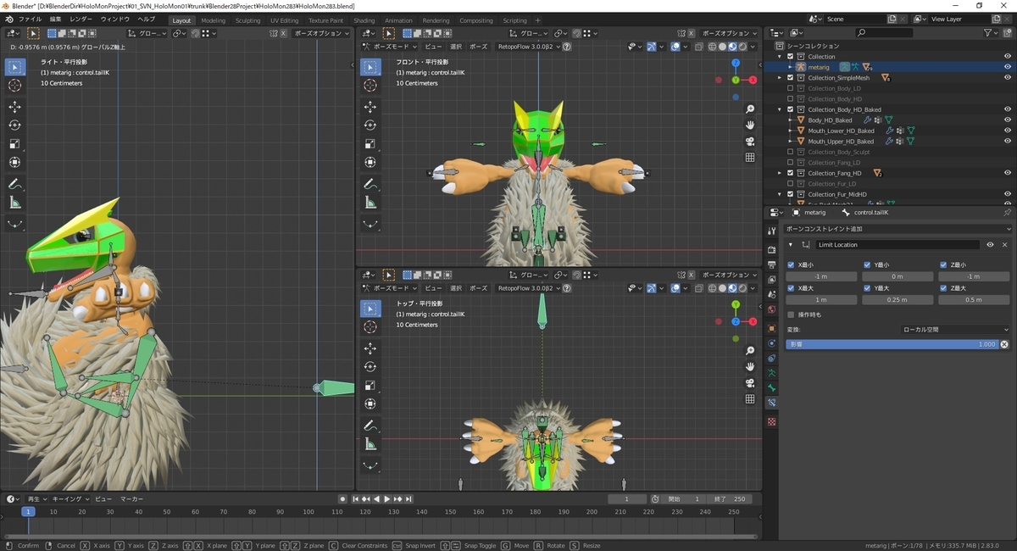The height and width of the screenshot is (551, 1017).
Task: Collapse the Limit Location constraint panel
Action: pyautogui.click(x=791, y=245)
